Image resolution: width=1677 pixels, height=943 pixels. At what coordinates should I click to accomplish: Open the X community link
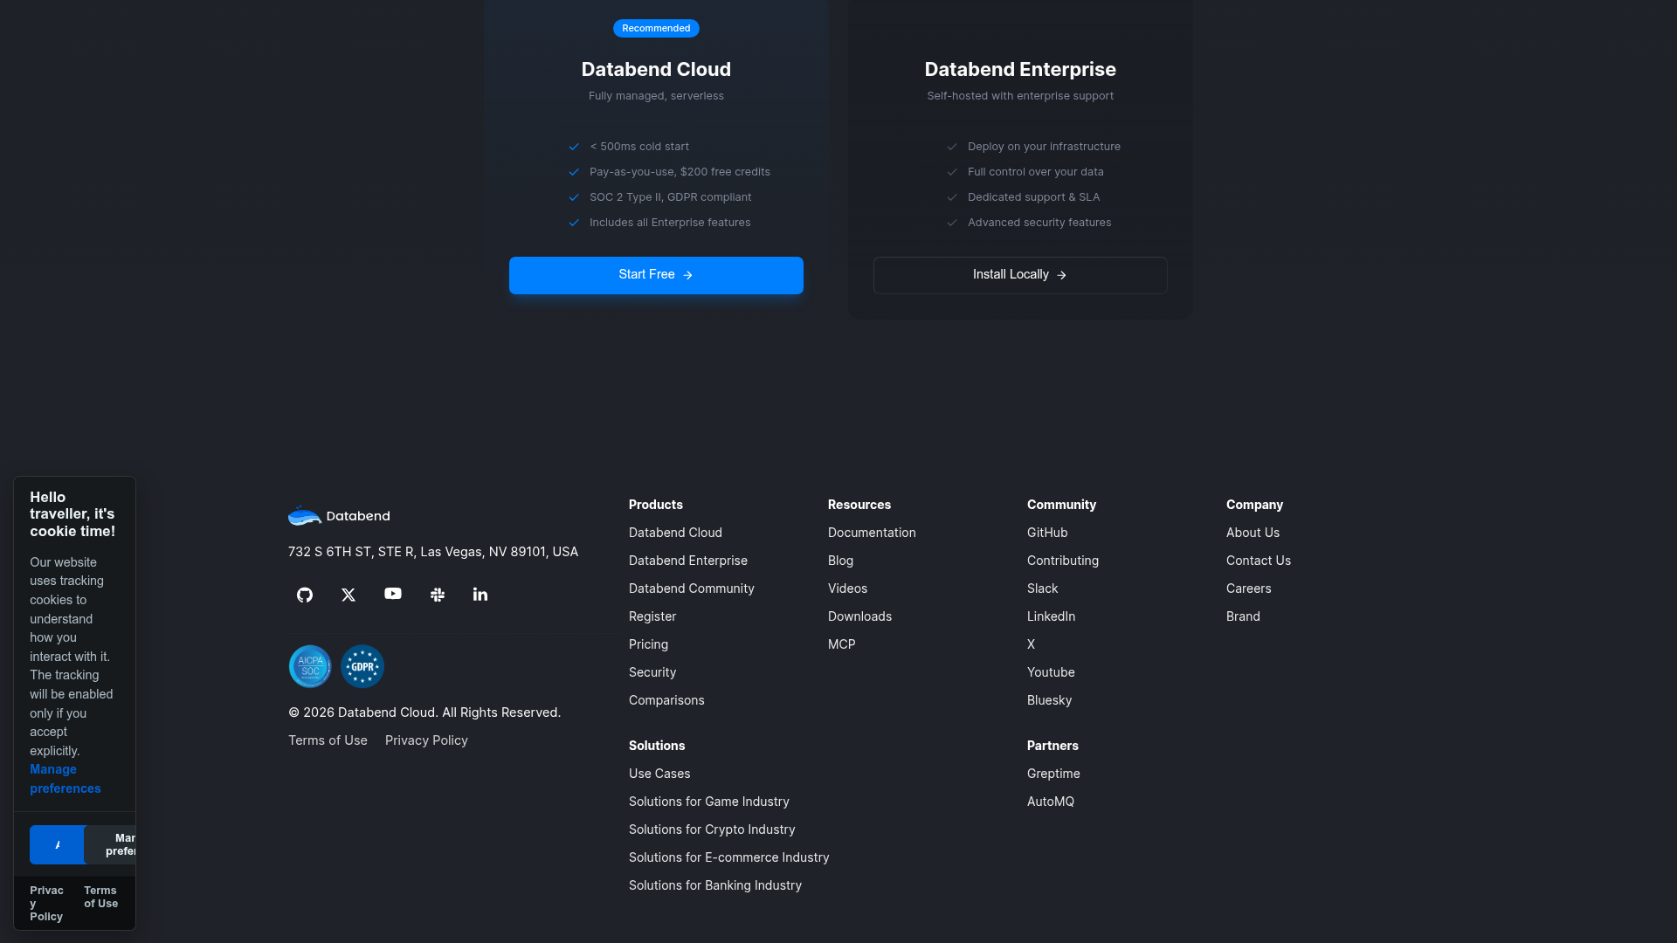pyautogui.click(x=1031, y=644)
